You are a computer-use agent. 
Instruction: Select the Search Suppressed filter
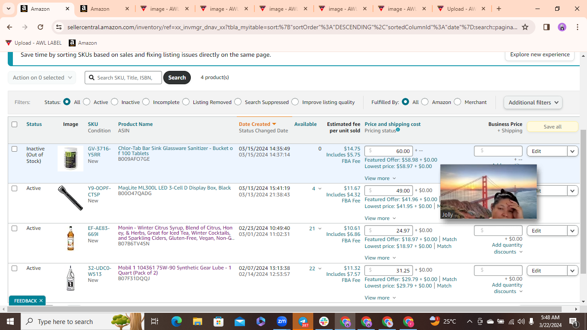(238, 102)
